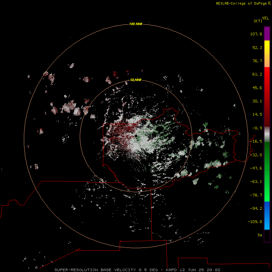
Task: Click the purple segment of color bar
Action: tap(267, 34)
